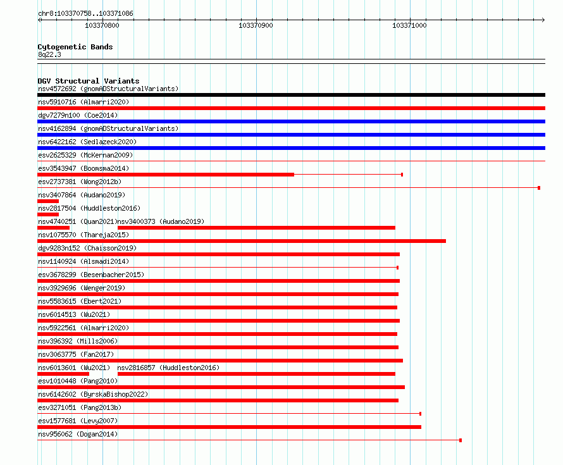
Task: Click ruler position 103370900
Action: click(x=256, y=25)
